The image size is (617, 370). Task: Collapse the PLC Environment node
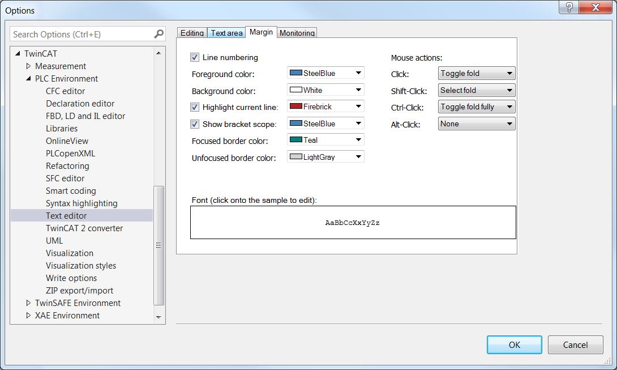(28, 78)
